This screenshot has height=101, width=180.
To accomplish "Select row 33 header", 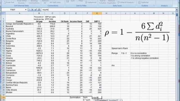I will tap(3, 97).
